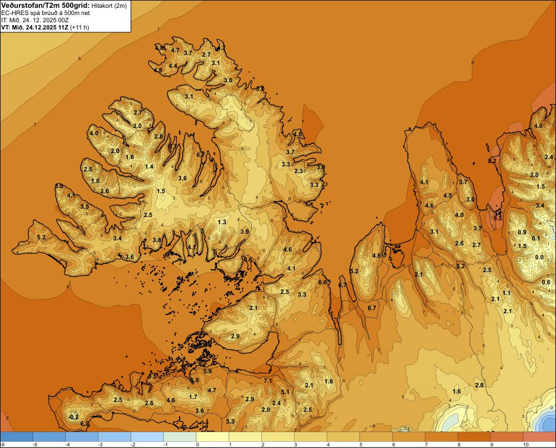Screen dimensions: 556x448
Task: Click legend swatch between 2 and 3
Action: coord(278,437)
